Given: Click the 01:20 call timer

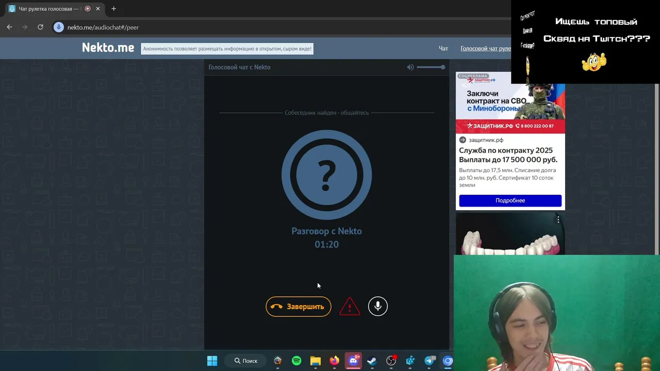Looking at the screenshot, I should click(327, 244).
